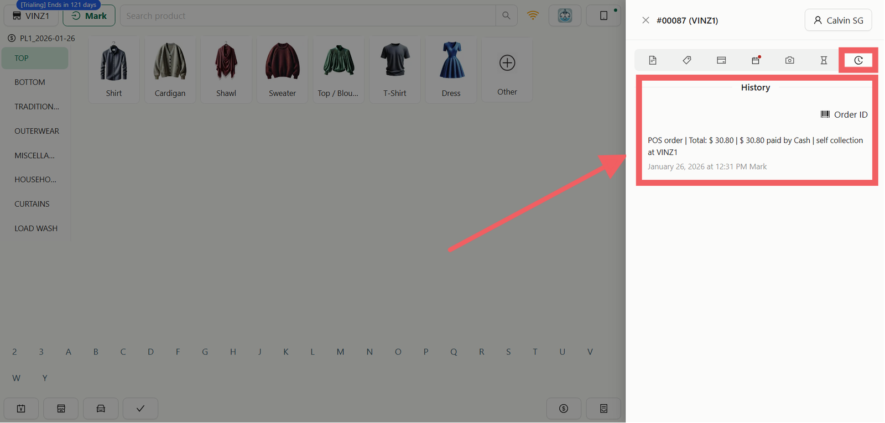Screen dimensions: 885x423
Task: Open the camera photos tab
Action: pos(789,60)
